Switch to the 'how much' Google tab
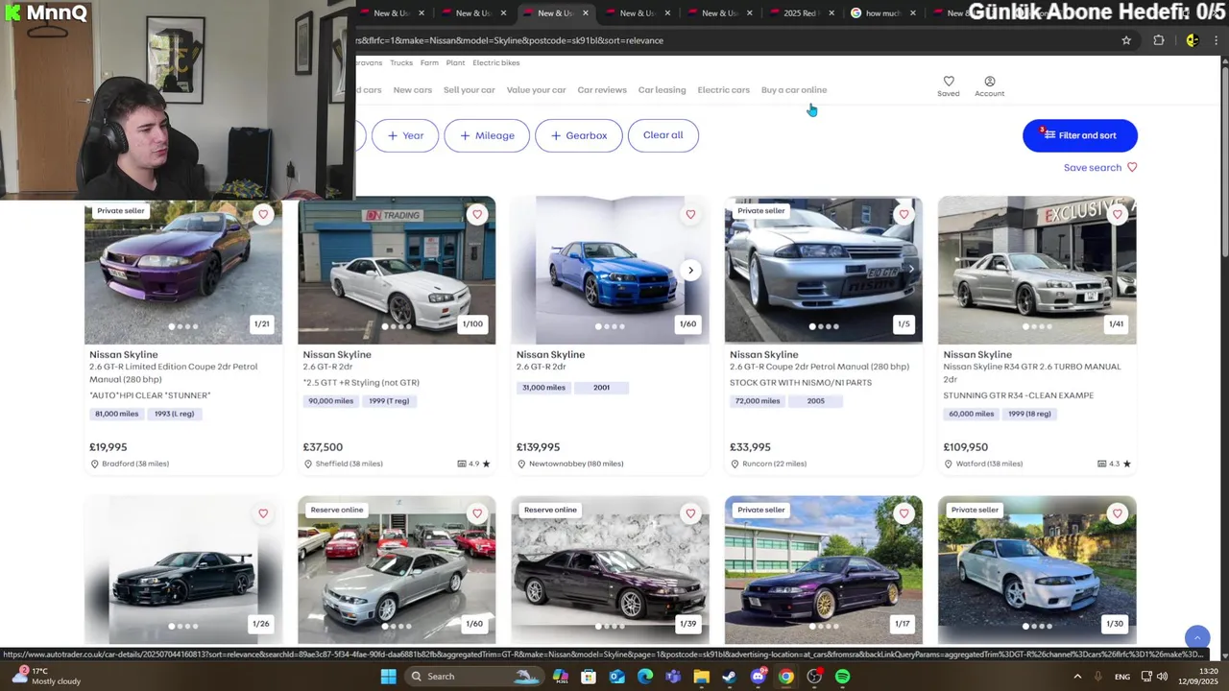Screen dimensions: 1229x691 pos(880,13)
